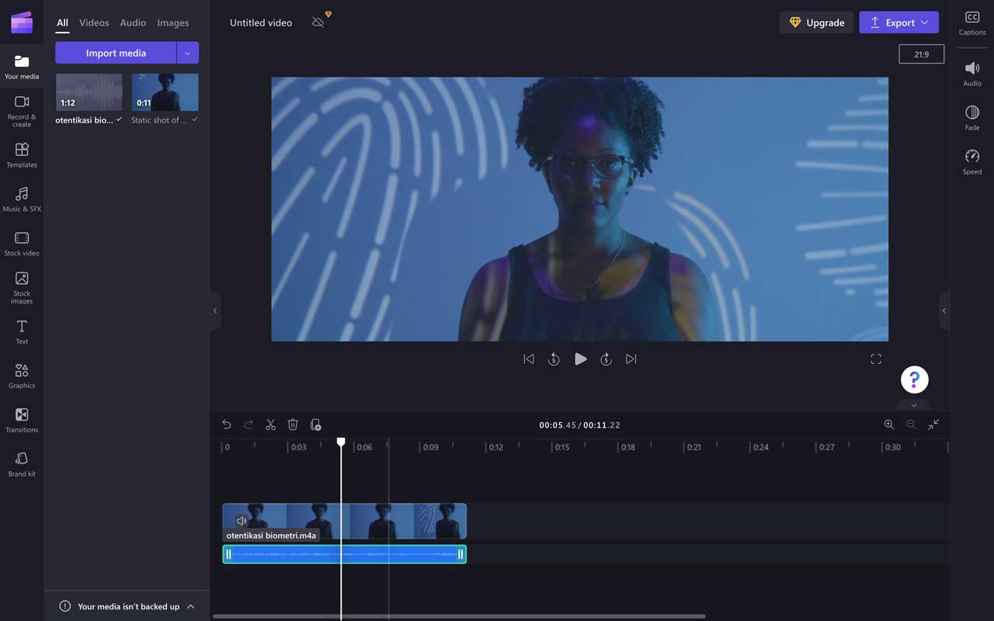Image resolution: width=994 pixels, height=621 pixels.
Task: Mute the video clip's audio on timeline
Action: (242, 521)
